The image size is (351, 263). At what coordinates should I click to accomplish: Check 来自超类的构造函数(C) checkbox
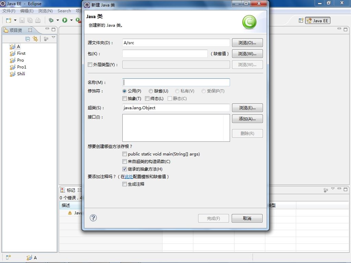[x=125, y=162]
